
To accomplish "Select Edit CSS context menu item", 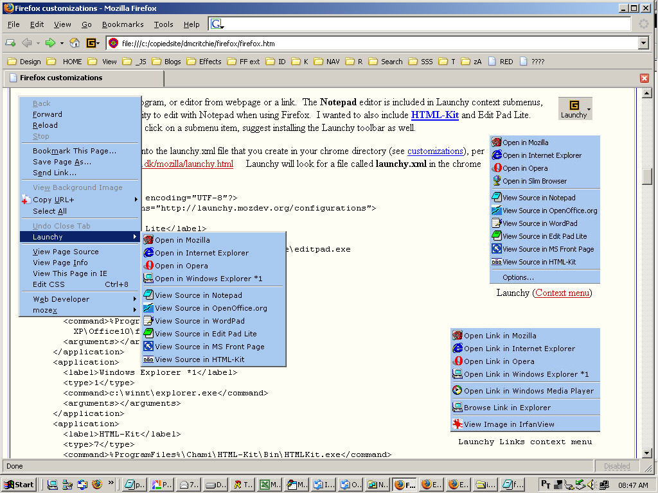I will point(80,284).
